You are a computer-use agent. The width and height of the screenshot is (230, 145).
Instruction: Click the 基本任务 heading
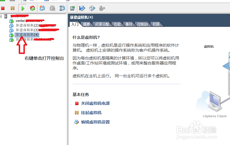(x=81, y=95)
